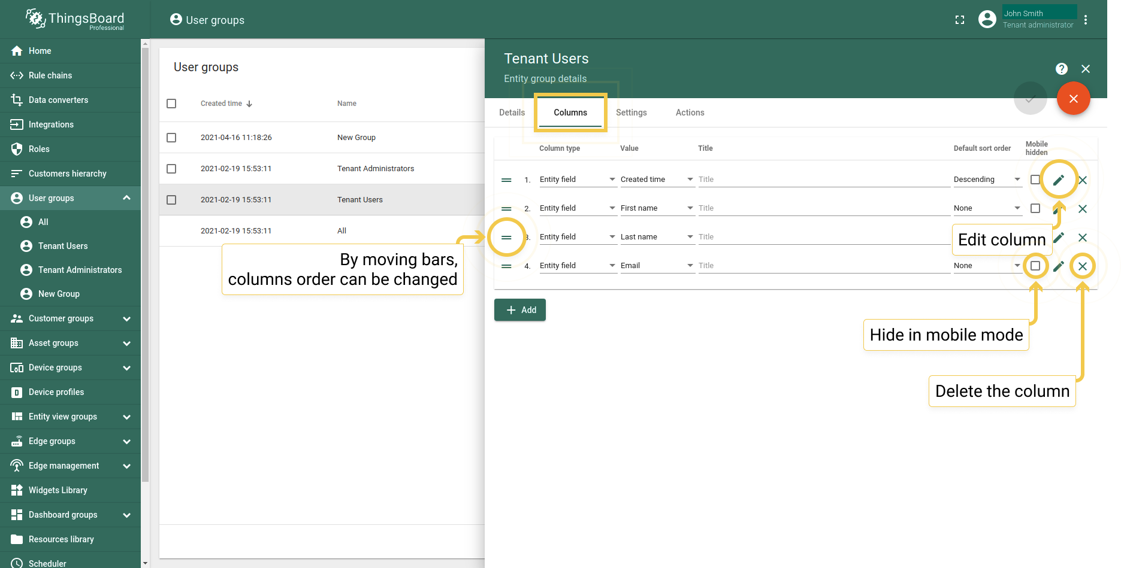
Task: Check the Tenant Users row checkbox
Action: pos(171,200)
